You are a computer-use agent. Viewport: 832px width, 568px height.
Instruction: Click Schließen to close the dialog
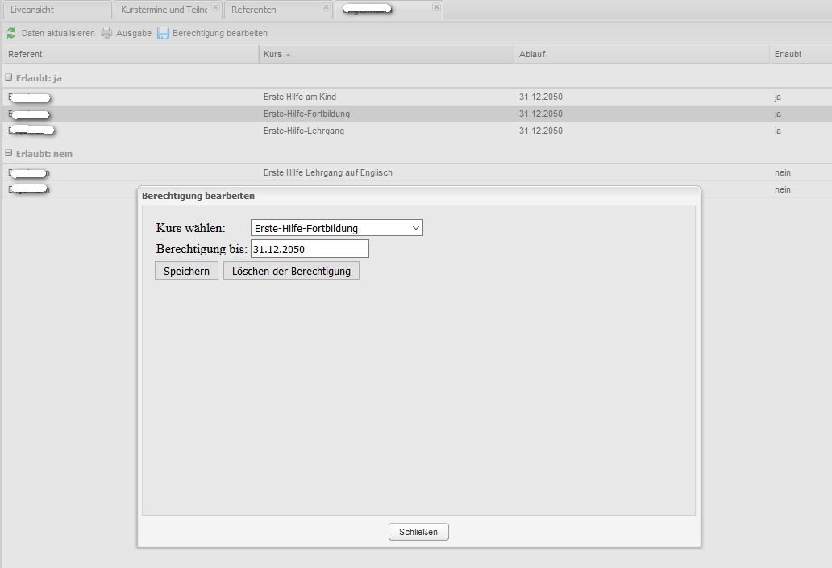[x=418, y=532]
